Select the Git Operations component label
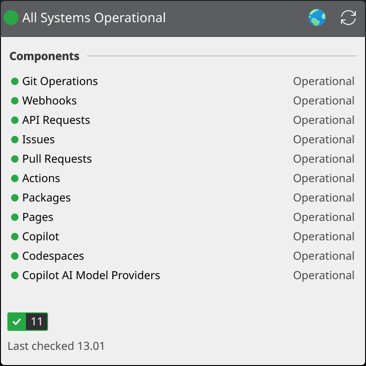The image size is (366, 366). click(60, 81)
